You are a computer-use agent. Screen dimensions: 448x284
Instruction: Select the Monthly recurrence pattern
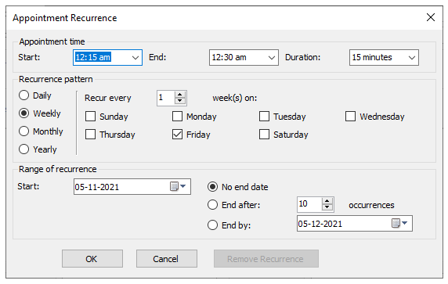[x=23, y=131]
